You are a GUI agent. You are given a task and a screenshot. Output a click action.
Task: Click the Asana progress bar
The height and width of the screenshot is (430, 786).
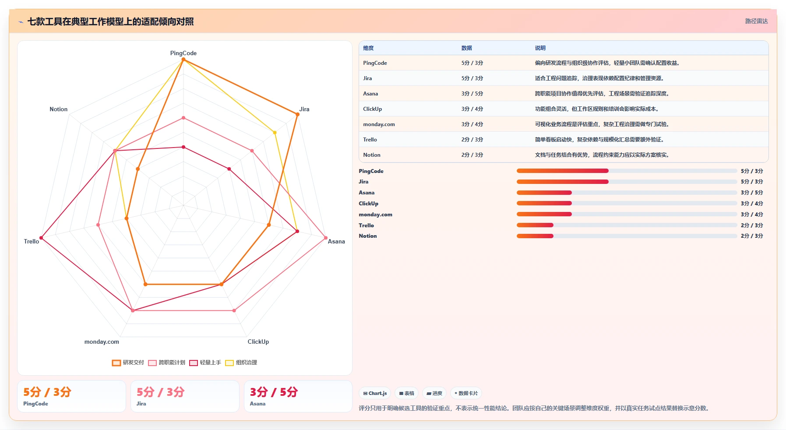pos(627,193)
